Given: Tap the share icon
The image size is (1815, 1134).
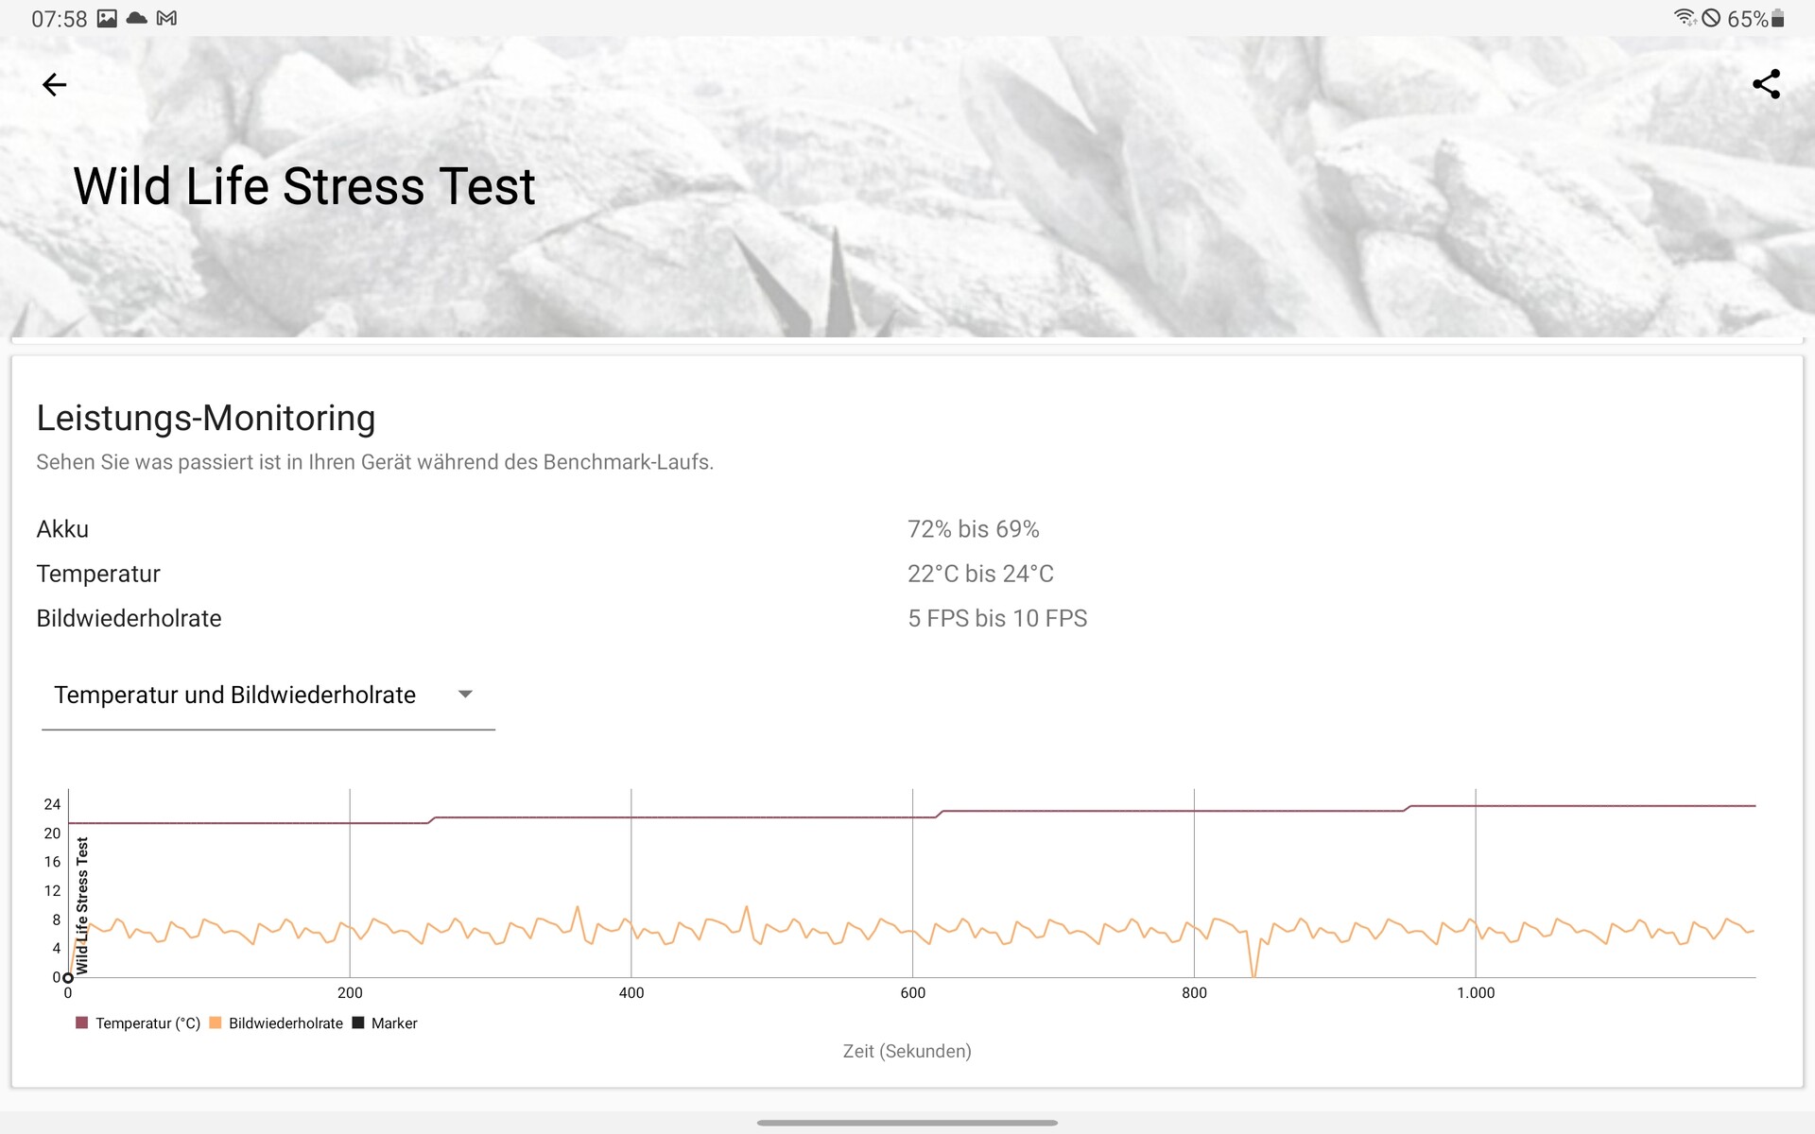Looking at the screenshot, I should point(1766,84).
